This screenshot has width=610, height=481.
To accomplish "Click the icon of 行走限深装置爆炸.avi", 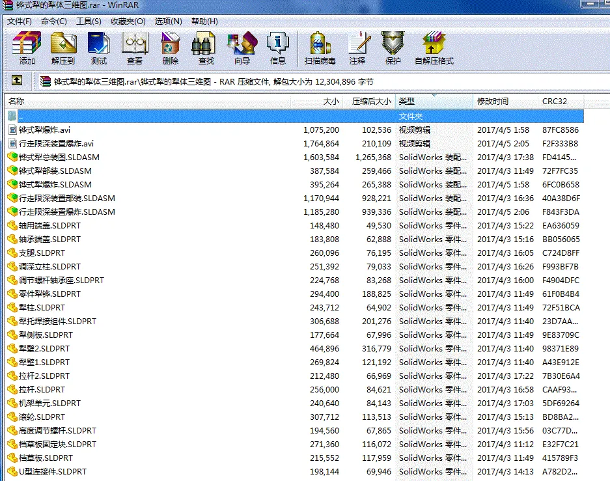I will click(12, 143).
